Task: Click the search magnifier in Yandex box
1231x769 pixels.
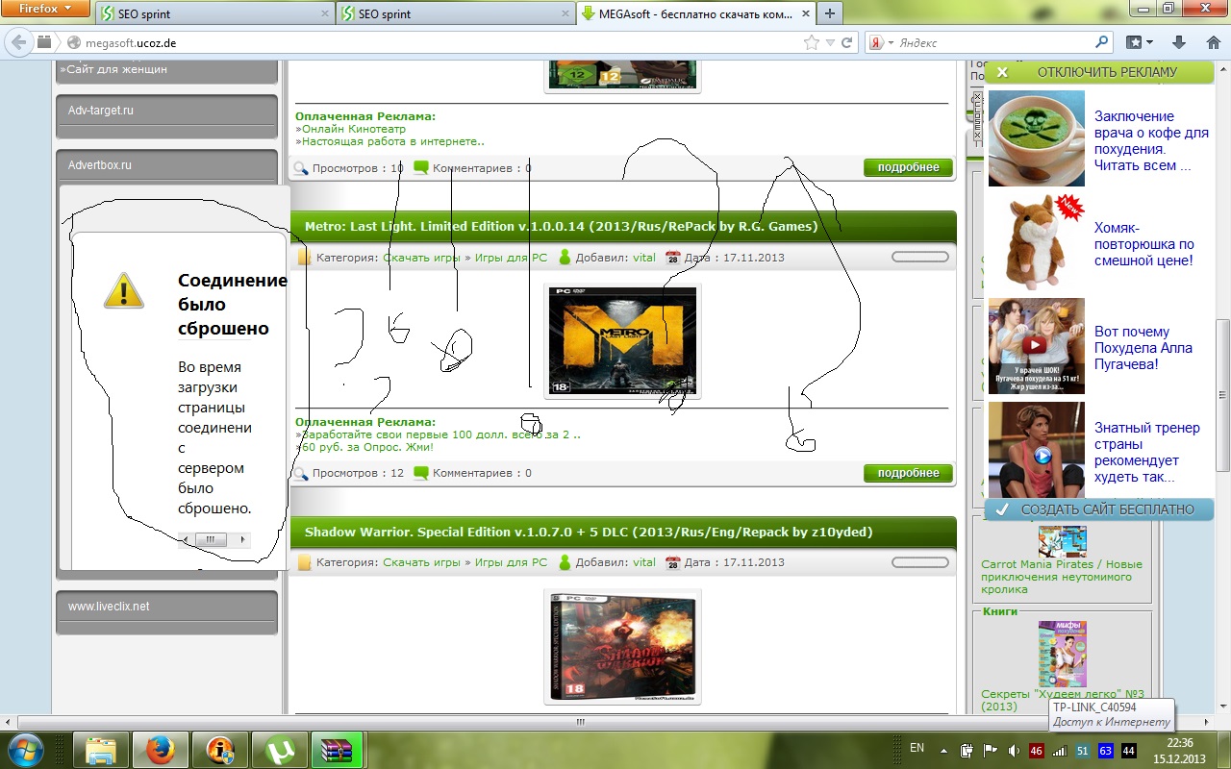Action: [1102, 42]
